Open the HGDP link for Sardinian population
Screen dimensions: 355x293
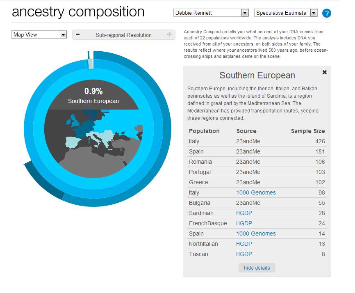(x=243, y=213)
